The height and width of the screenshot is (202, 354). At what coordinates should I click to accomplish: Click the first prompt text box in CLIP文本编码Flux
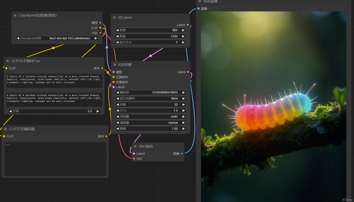pos(54,81)
